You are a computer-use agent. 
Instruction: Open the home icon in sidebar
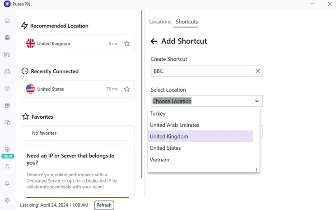click(7, 21)
